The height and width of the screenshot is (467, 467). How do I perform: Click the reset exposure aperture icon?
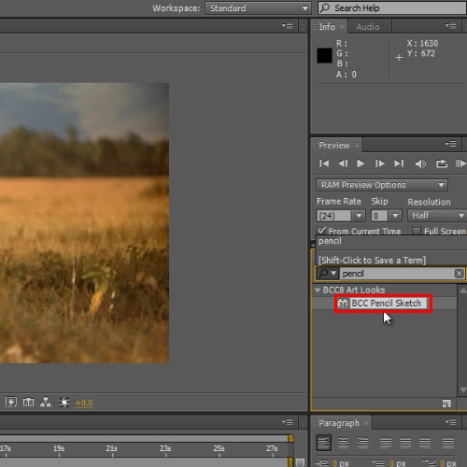64,403
